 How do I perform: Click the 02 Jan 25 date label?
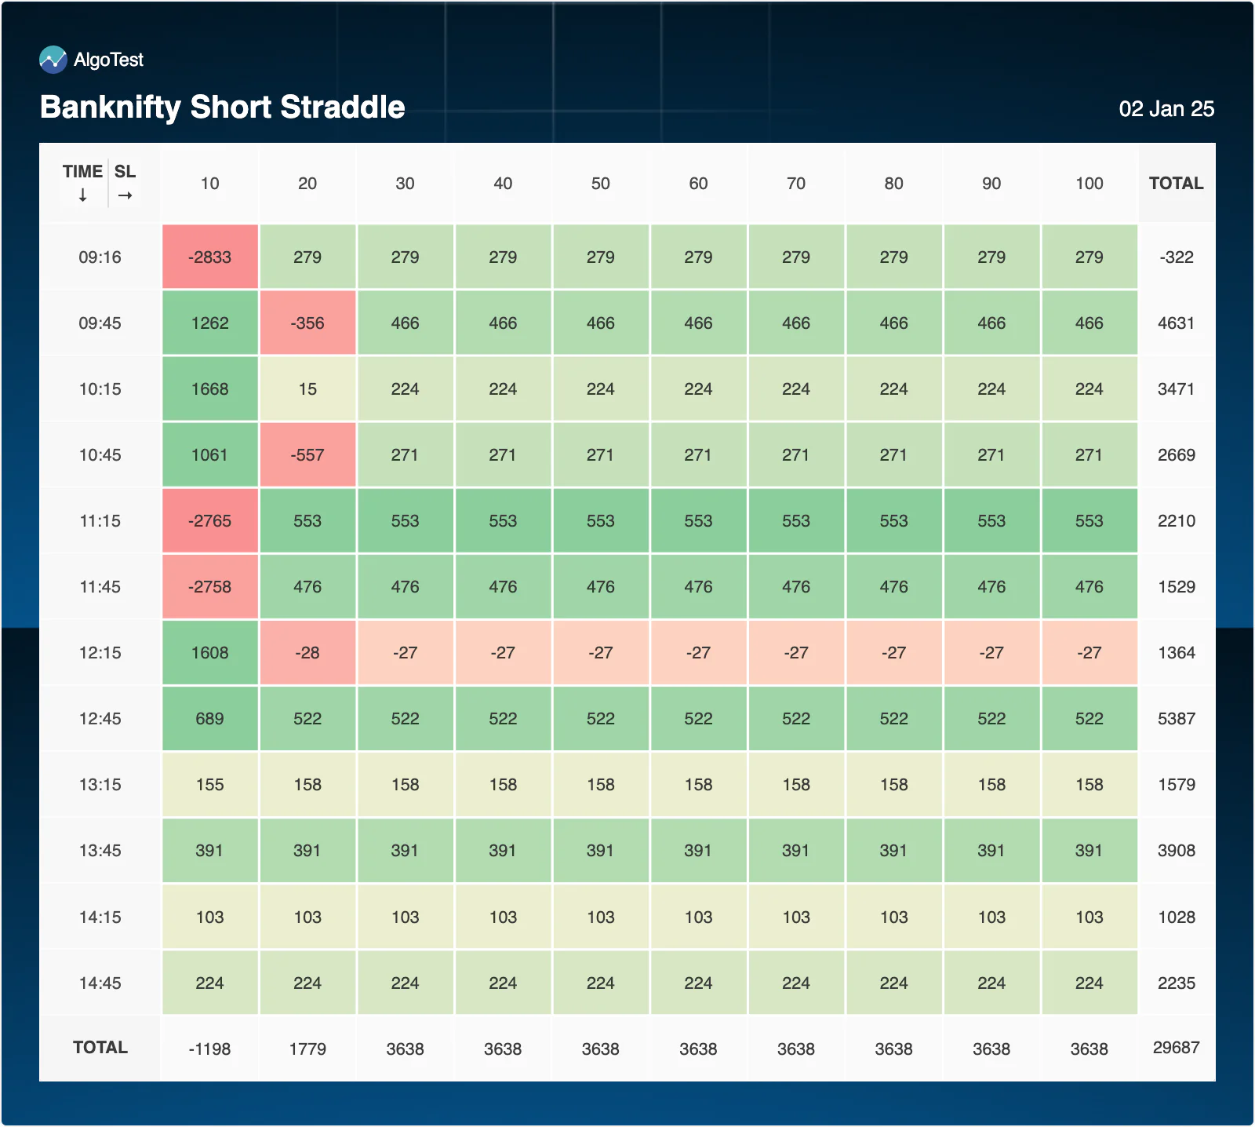[1166, 108]
